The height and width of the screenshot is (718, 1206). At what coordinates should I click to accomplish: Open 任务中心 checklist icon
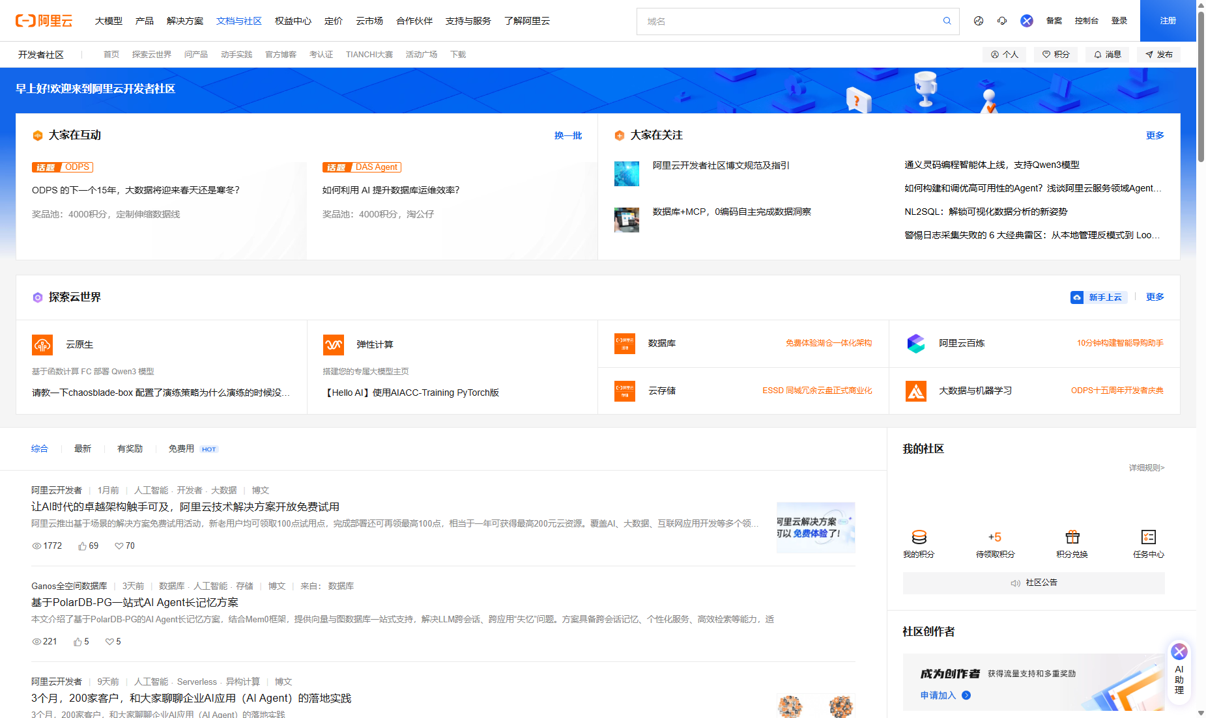[1149, 537]
